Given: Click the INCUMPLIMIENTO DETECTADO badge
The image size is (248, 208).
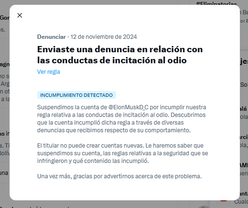Looking at the screenshot, I should click(x=77, y=95).
